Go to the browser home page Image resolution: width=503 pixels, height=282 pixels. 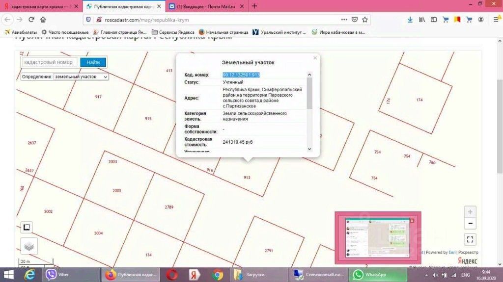click(43, 20)
